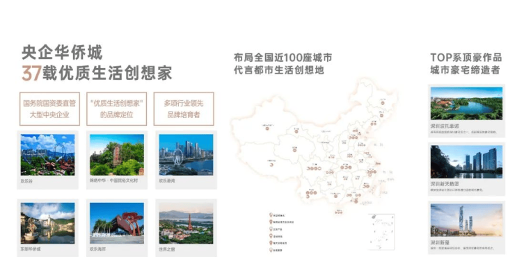
Task: Click the 多项行业领先 品牌培育者 box
Action: (184, 109)
